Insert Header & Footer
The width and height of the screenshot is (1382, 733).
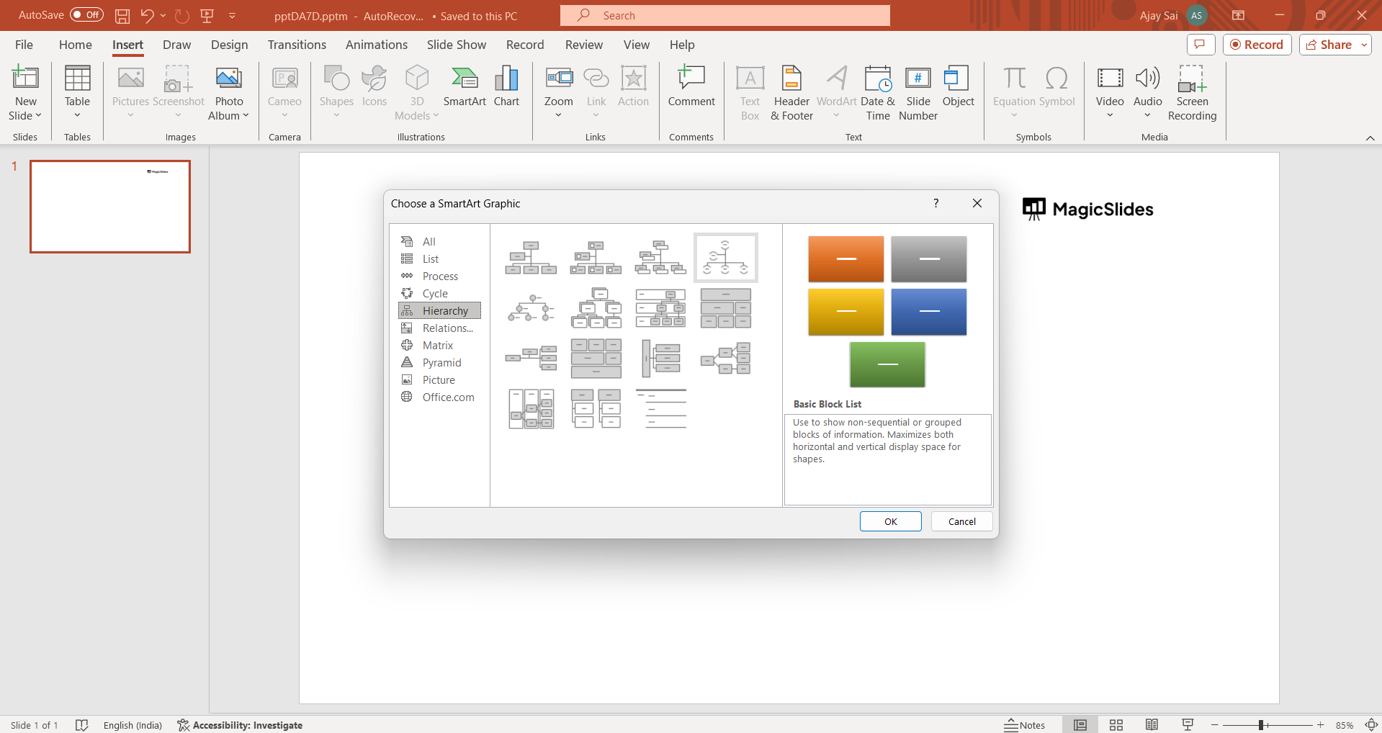(791, 93)
